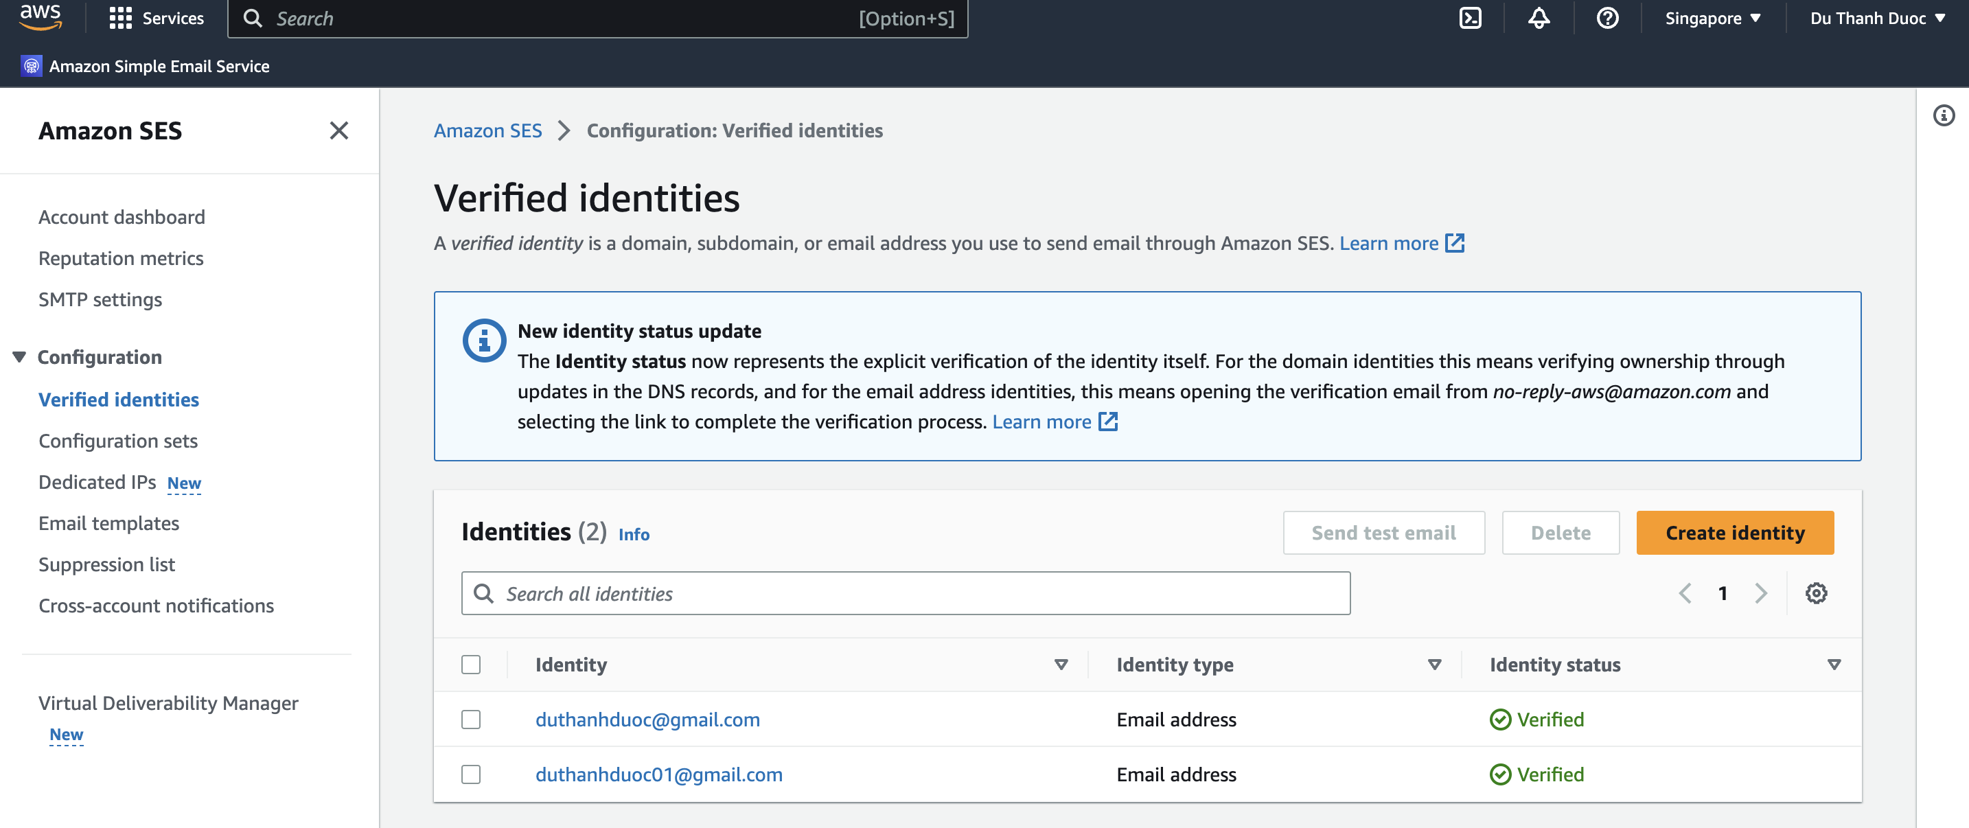Image resolution: width=1969 pixels, height=828 pixels.
Task: Open the duthanhduoc01@gmail.com identity link
Action: [659, 774]
